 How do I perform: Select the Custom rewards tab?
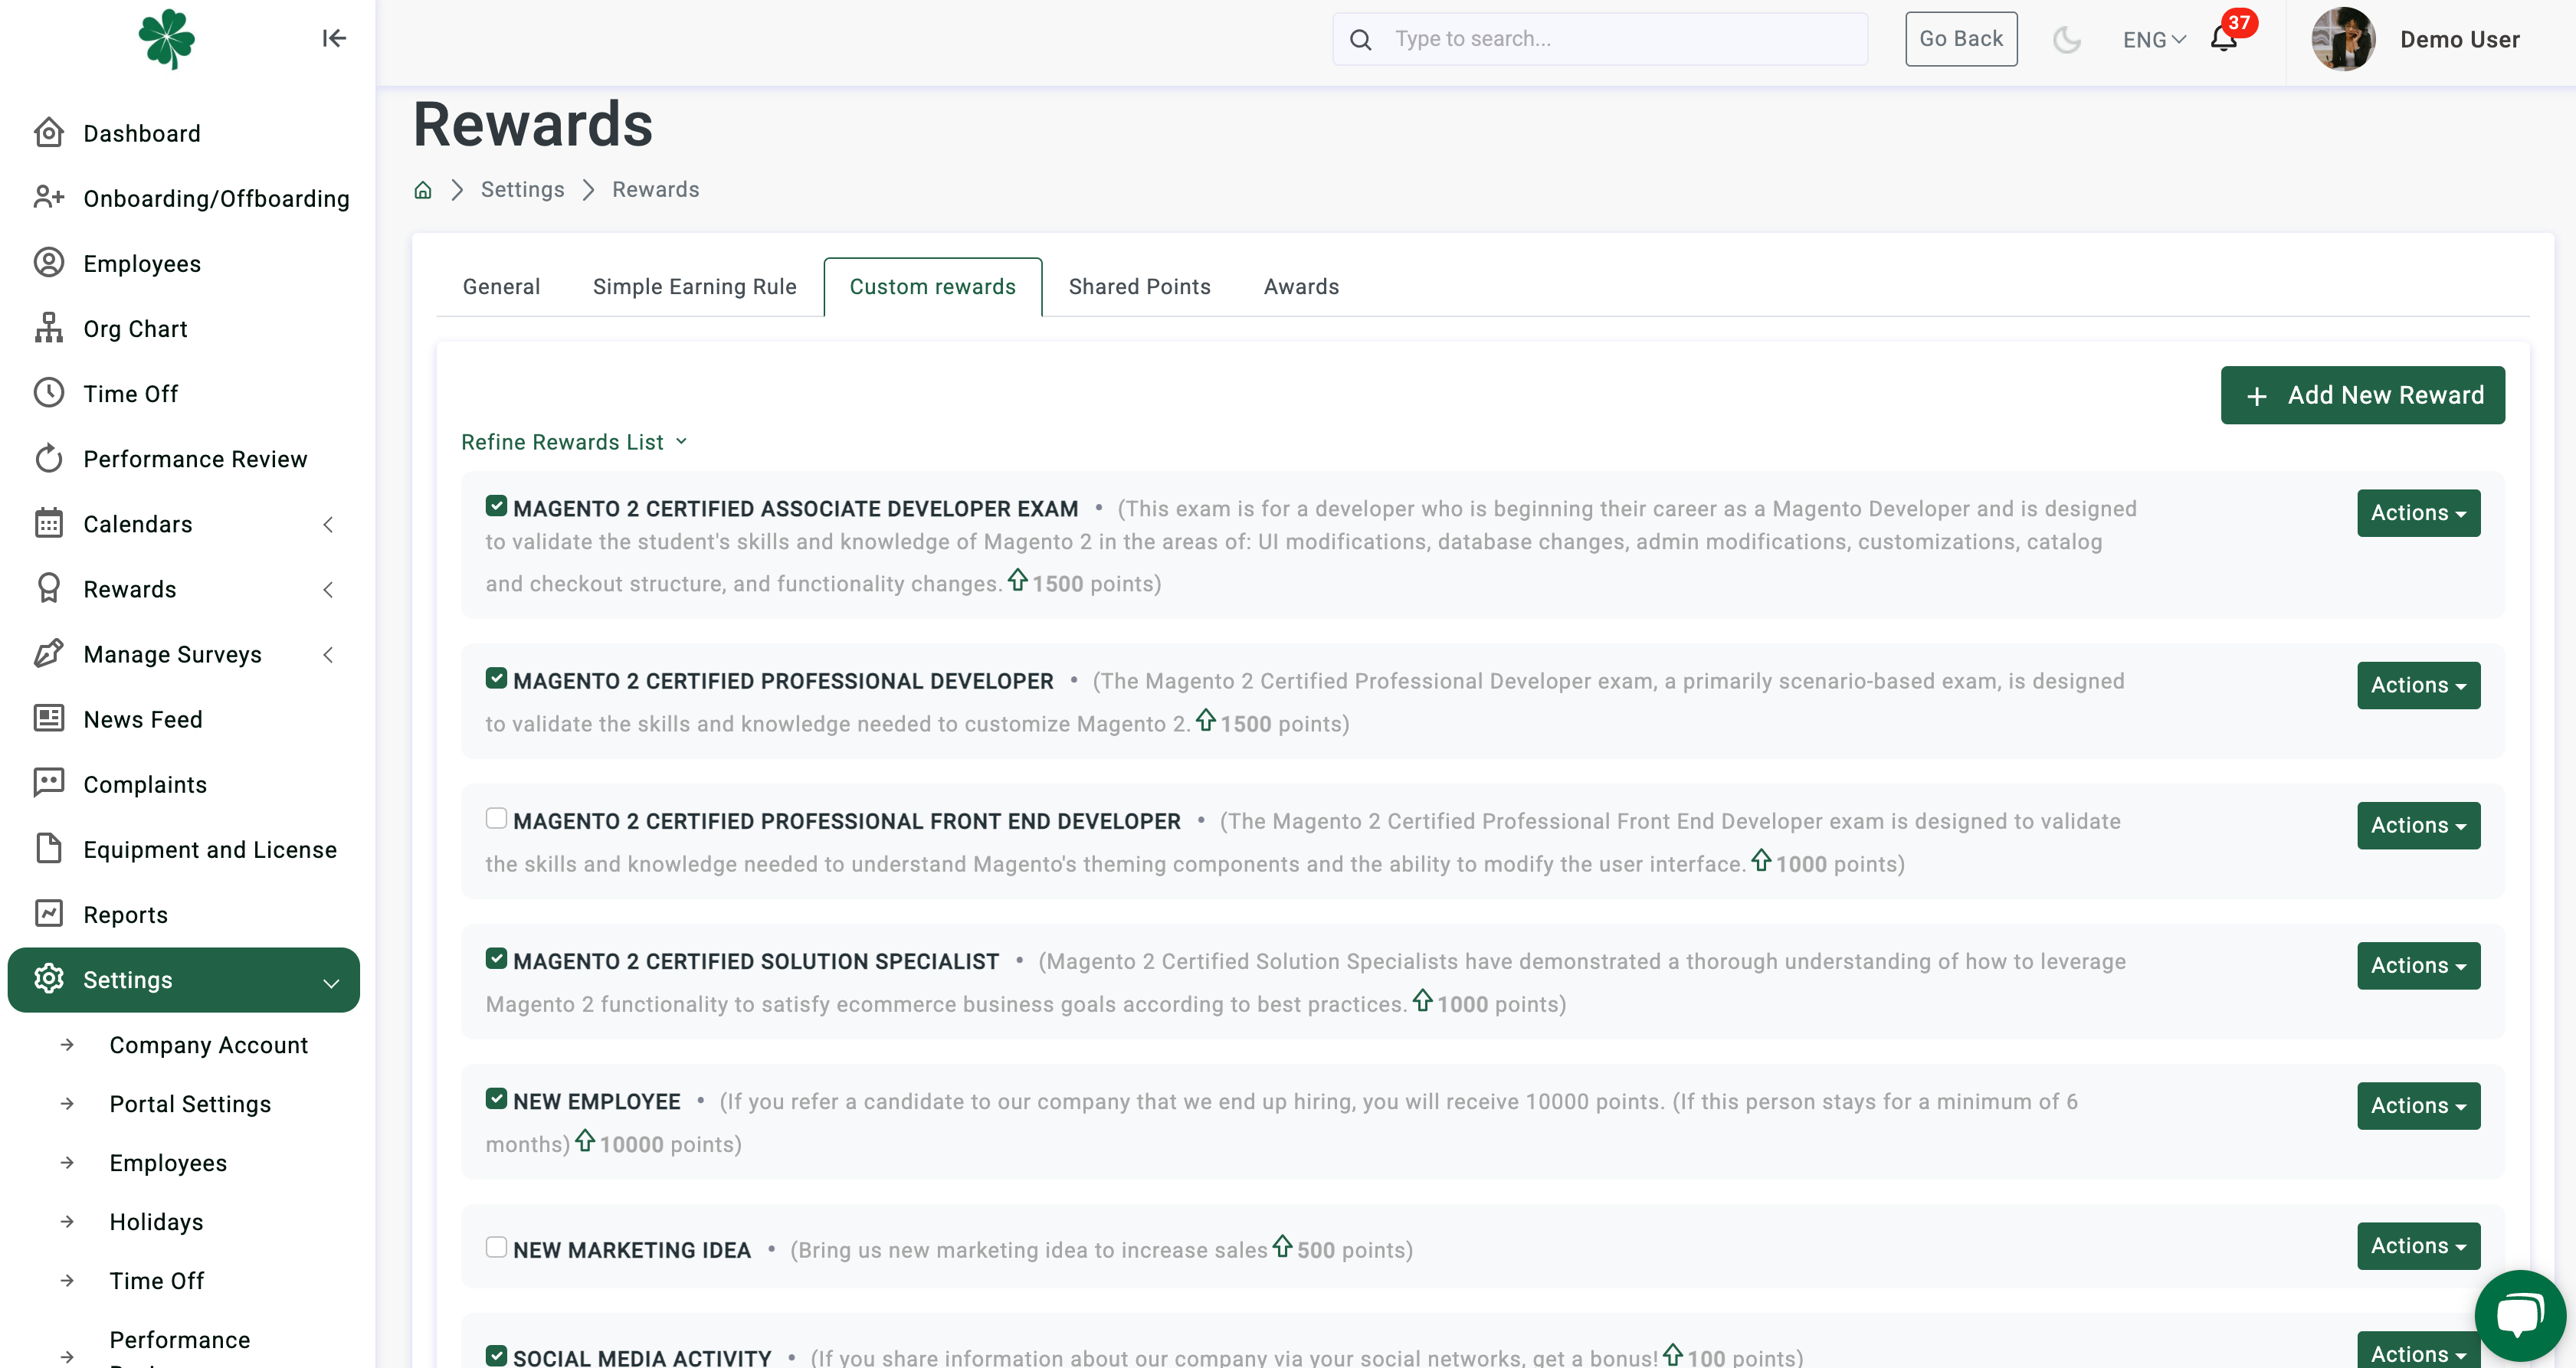(x=932, y=287)
